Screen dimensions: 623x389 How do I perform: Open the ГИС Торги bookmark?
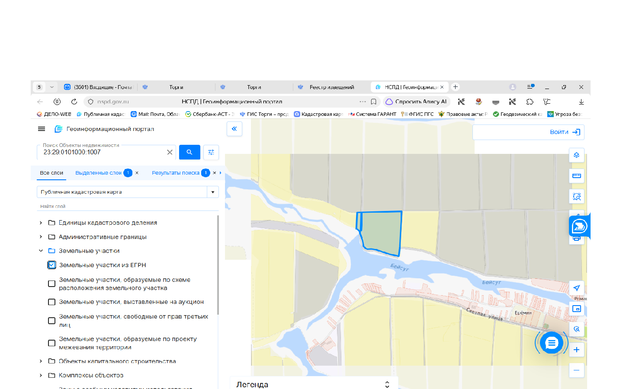click(x=264, y=114)
